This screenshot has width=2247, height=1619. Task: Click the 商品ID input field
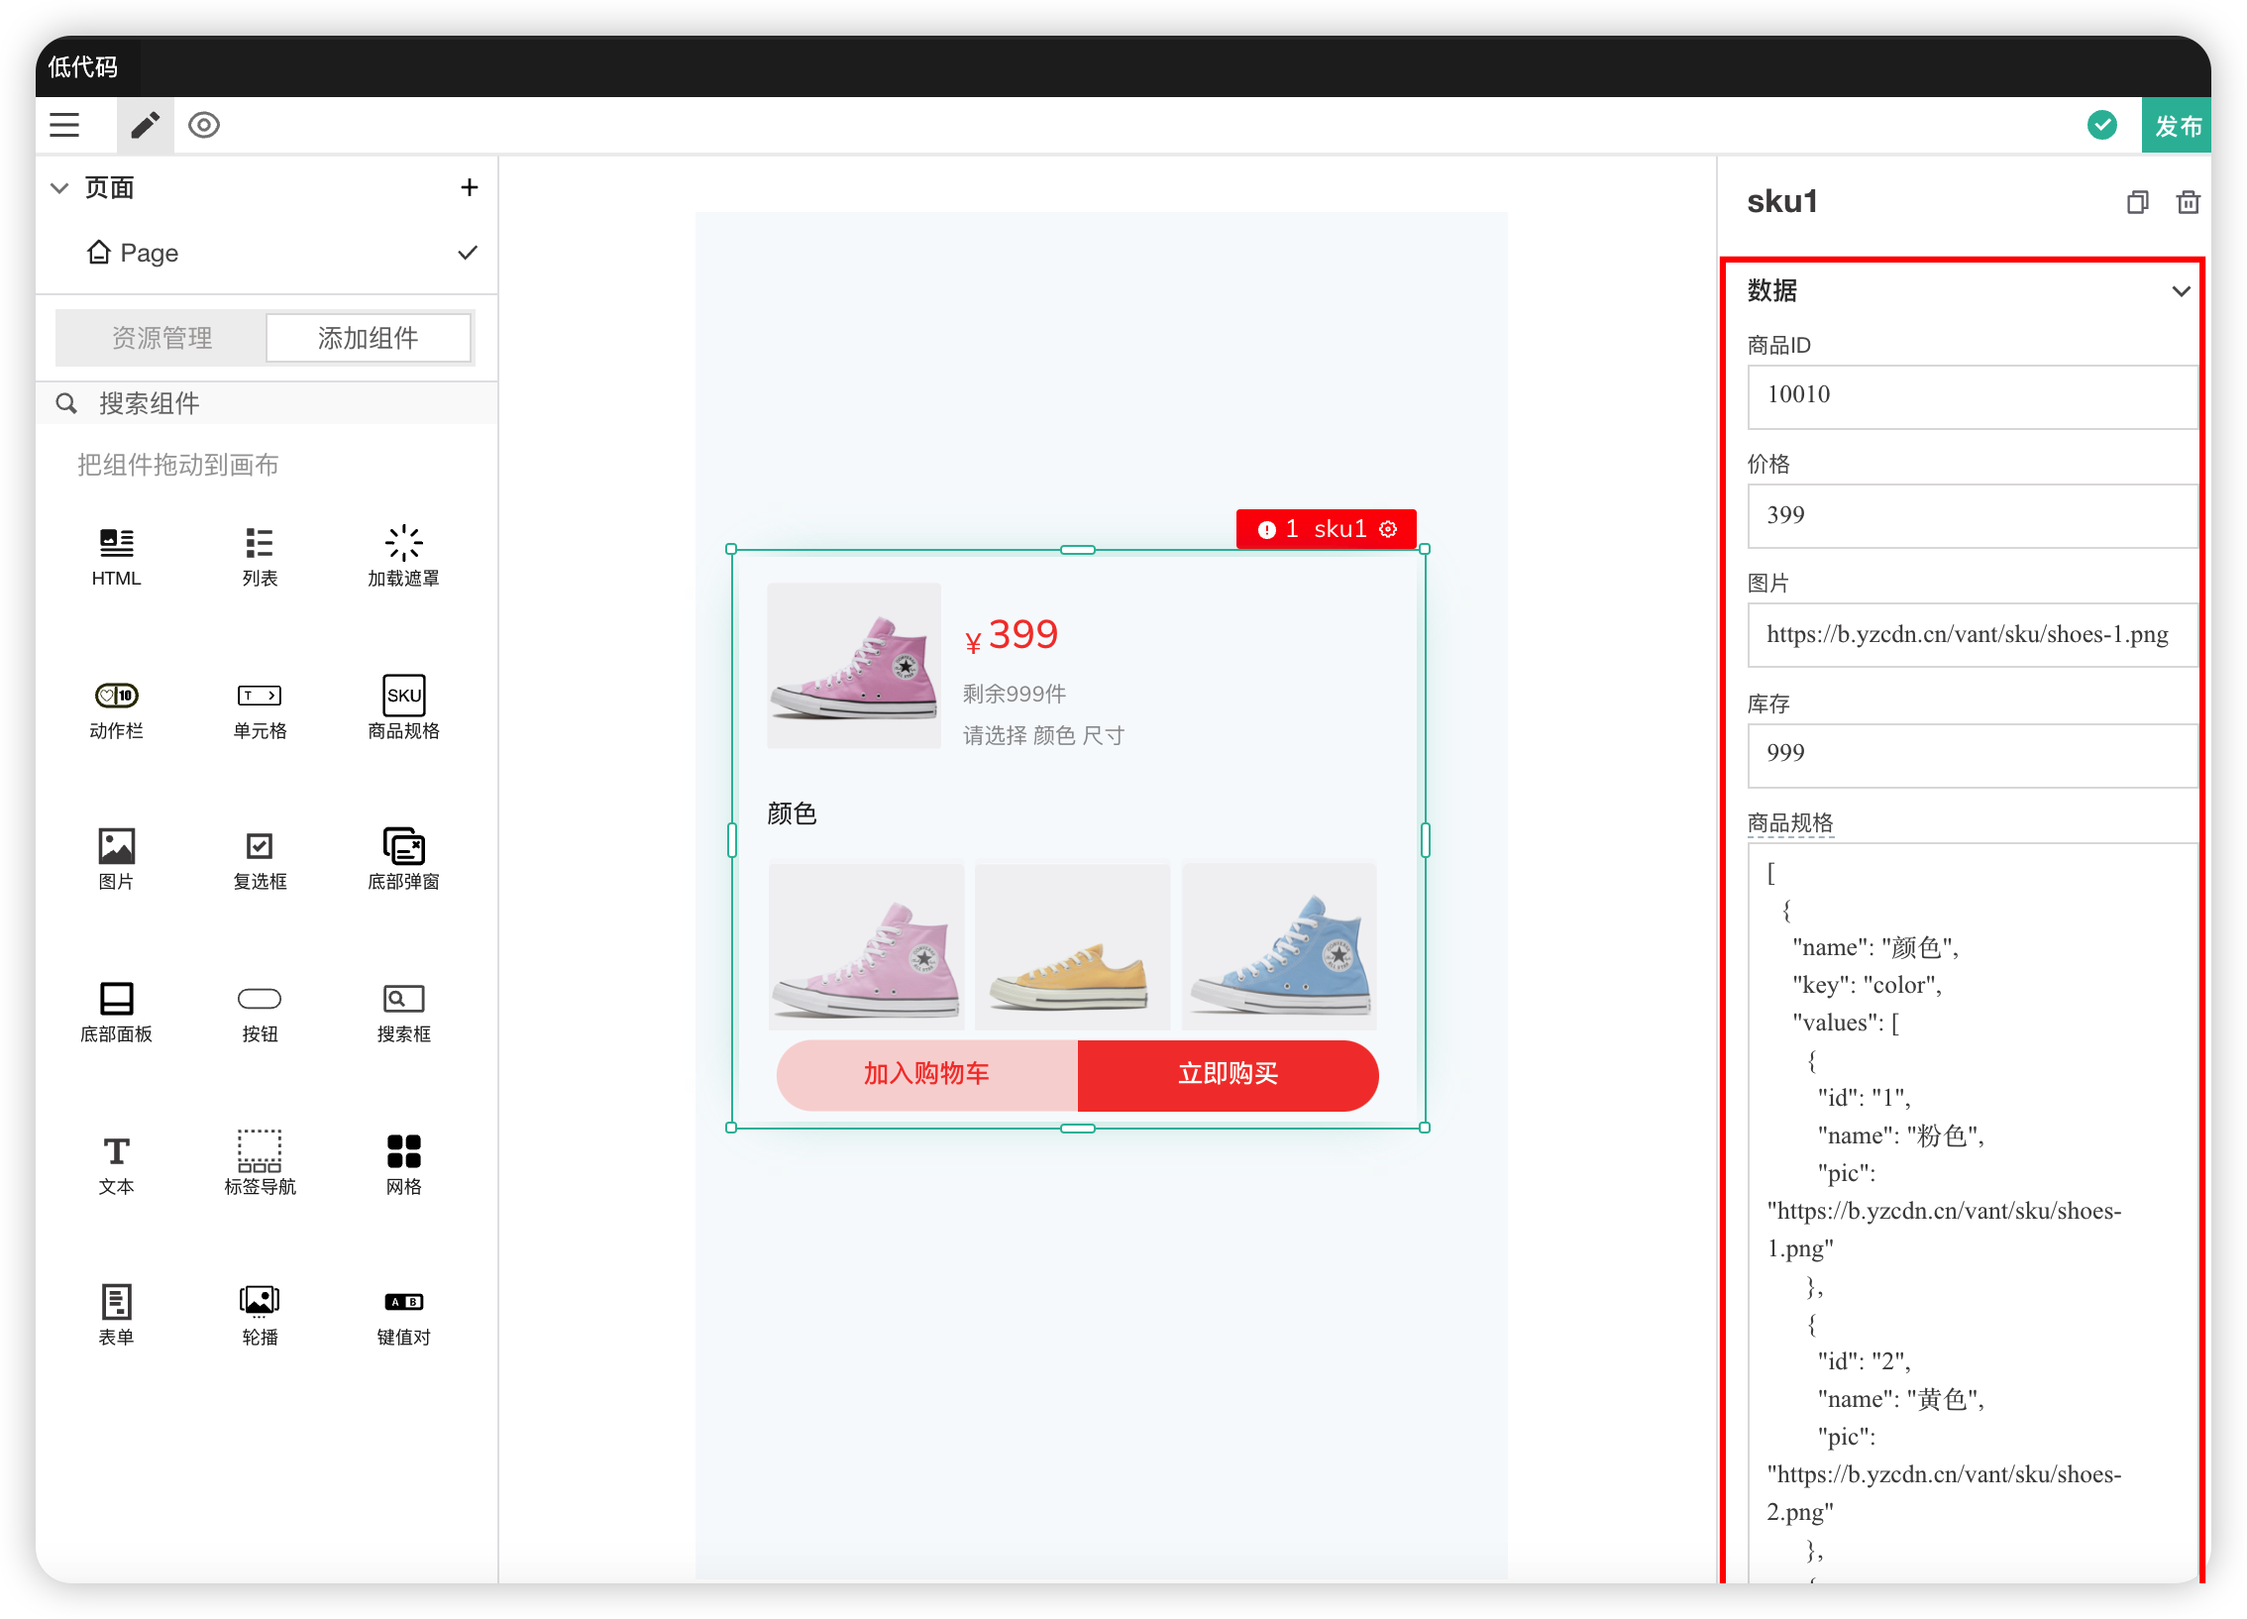point(1972,395)
